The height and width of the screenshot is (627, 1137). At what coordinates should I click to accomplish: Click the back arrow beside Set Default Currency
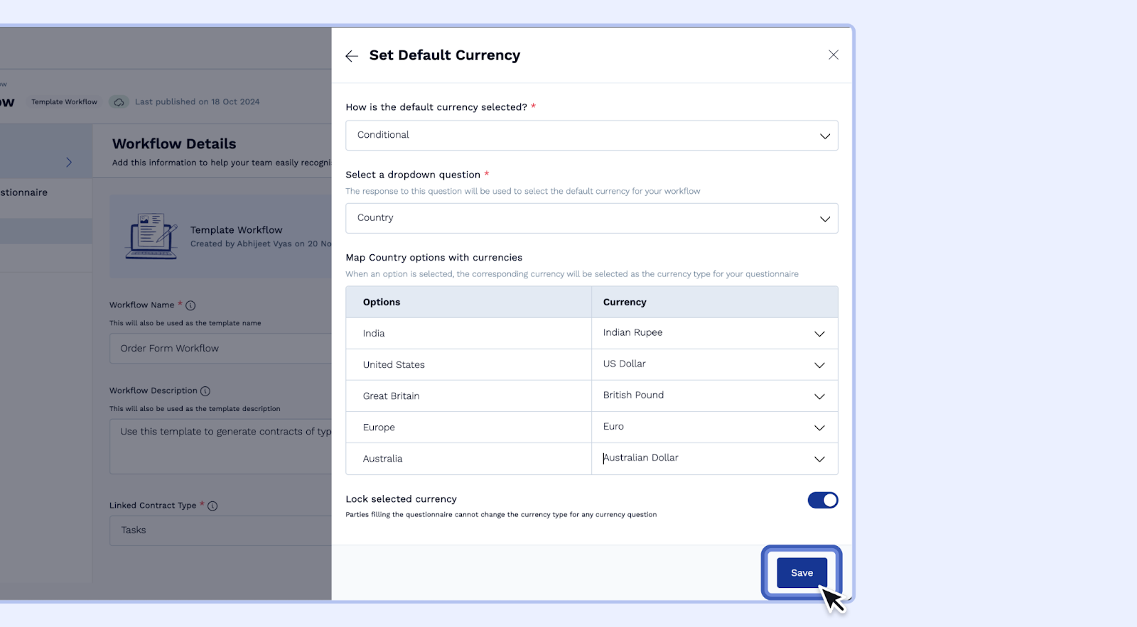point(352,56)
